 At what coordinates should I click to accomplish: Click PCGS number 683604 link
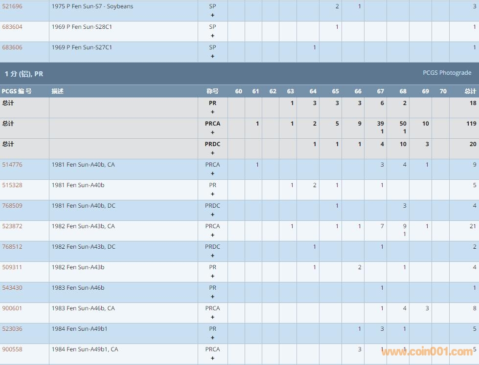[12, 27]
